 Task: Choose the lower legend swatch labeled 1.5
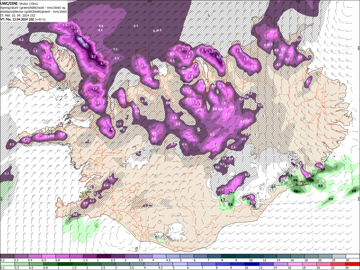coord(79,264)
